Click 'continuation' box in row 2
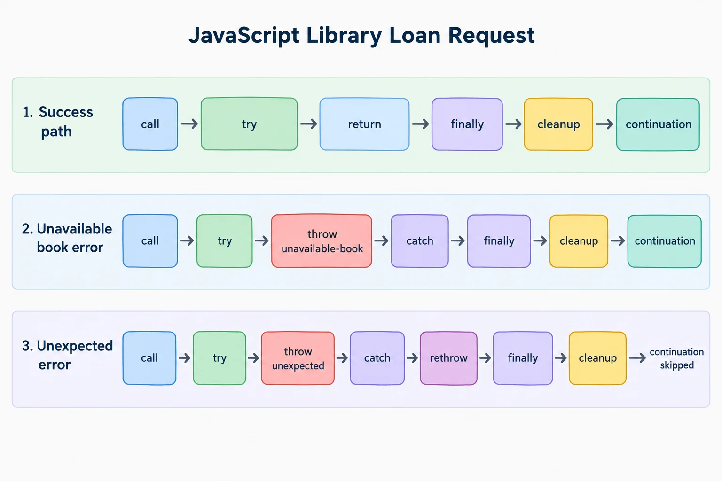Image resolution: width=722 pixels, height=481 pixels. click(x=665, y=241)
